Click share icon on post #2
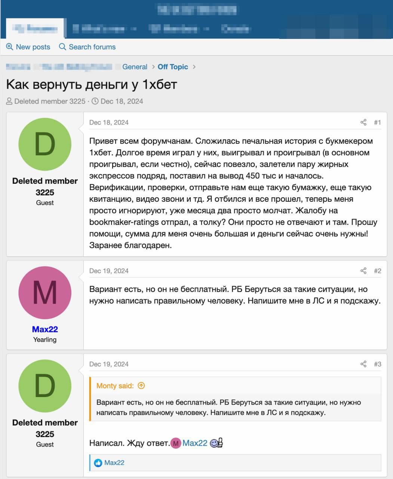 [x=363, y=271]
